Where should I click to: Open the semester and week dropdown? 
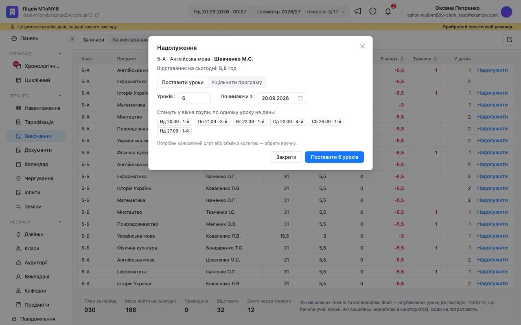[x=301, y=12]
